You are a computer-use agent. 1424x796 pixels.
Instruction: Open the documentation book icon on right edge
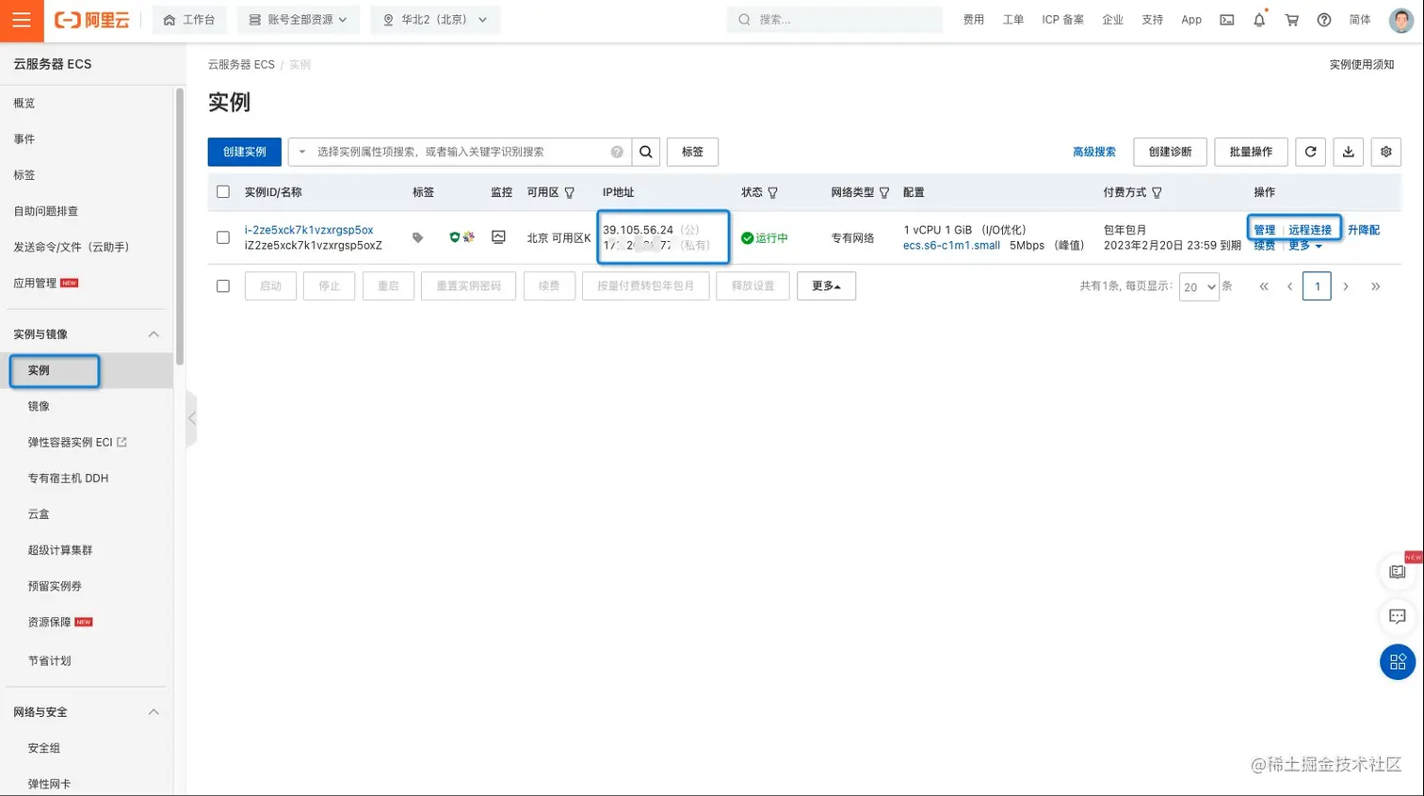(1398, 572)
